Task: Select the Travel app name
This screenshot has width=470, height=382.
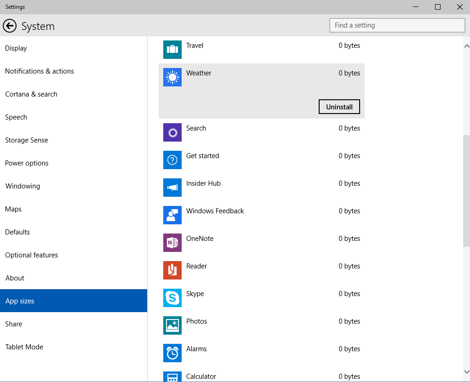Action: [195, 46]
